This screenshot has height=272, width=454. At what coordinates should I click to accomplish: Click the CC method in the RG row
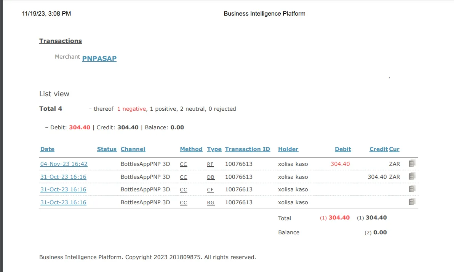[x=184, y=203]
